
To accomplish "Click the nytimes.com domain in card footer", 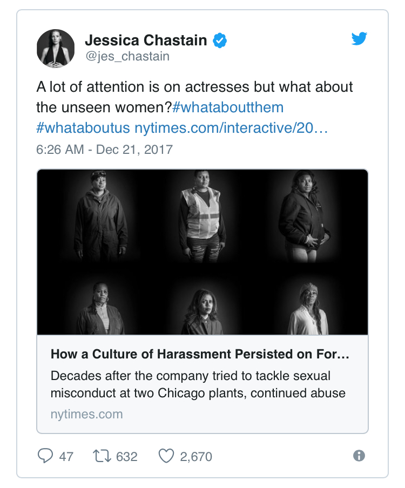I will (x=87, y=414).
